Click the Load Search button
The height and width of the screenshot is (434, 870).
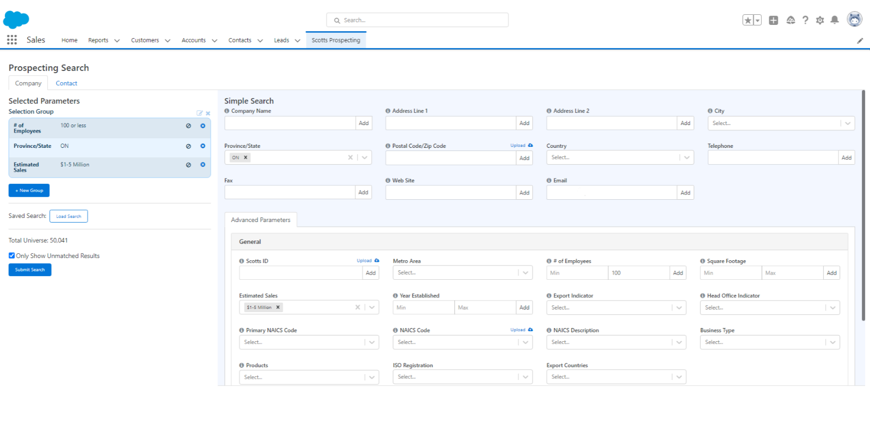point(68,216)
